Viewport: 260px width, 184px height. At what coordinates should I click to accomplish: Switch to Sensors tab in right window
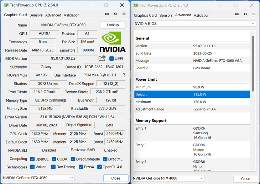pos(166,15)
